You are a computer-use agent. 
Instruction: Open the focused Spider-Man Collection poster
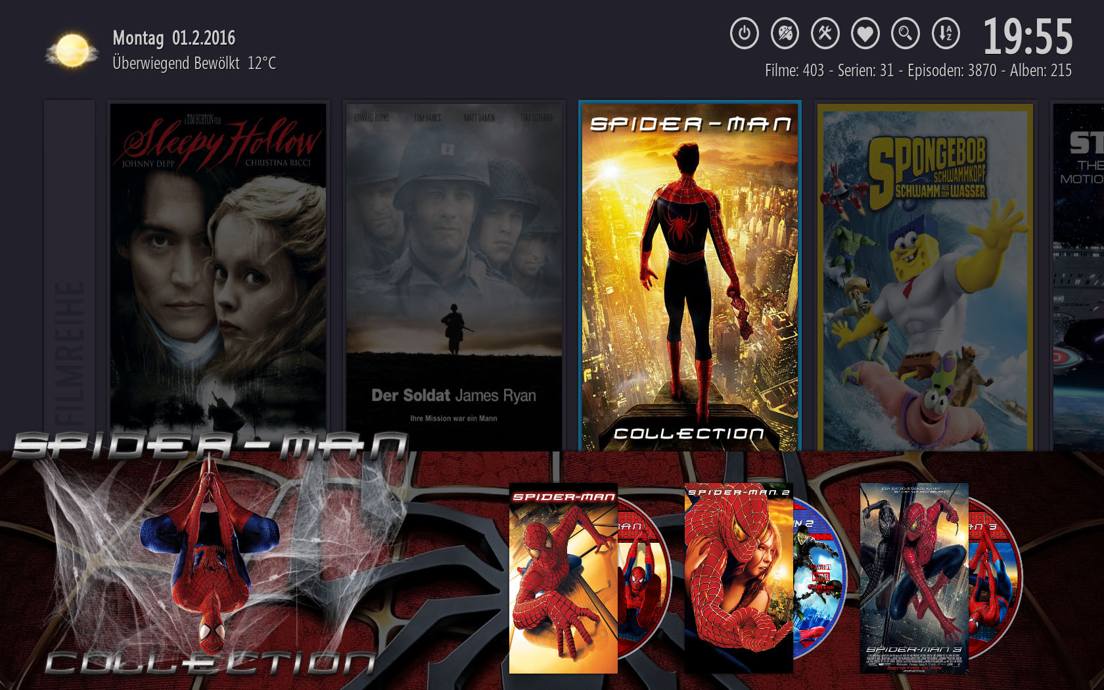coord(690,276)
